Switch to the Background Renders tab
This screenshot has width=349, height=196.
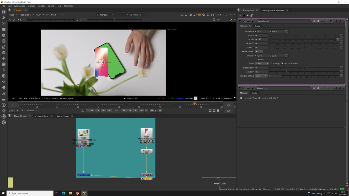(273, 11)
